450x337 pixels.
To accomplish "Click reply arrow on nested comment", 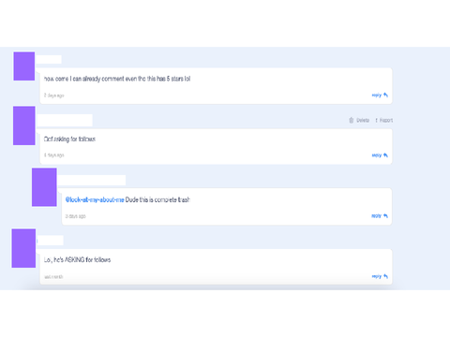I will point(385,215).
